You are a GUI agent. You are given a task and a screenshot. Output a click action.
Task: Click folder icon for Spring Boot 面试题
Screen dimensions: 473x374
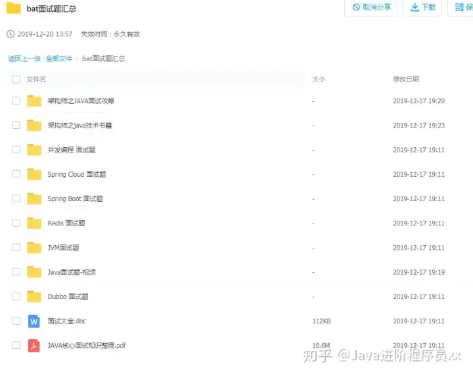click(x=34, y=199)
